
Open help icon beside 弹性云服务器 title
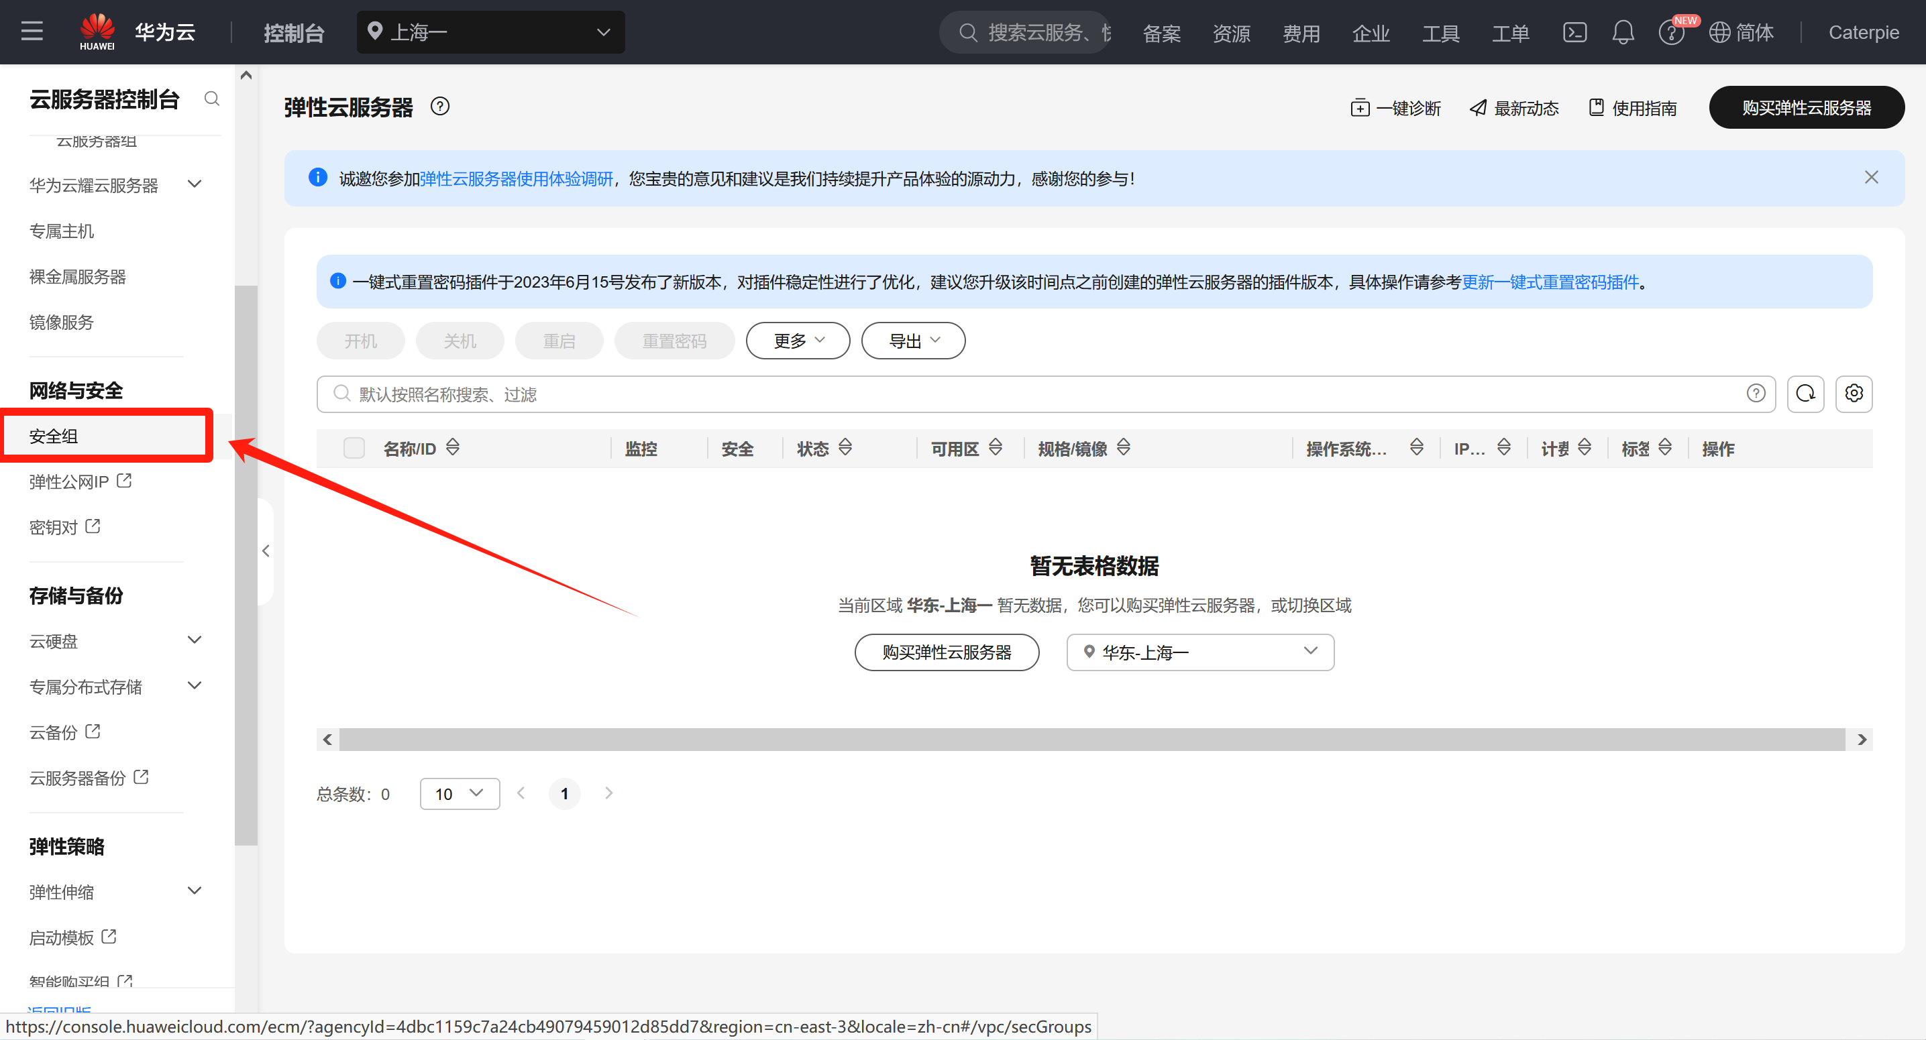pyautogui.click(x=439, y=106)
